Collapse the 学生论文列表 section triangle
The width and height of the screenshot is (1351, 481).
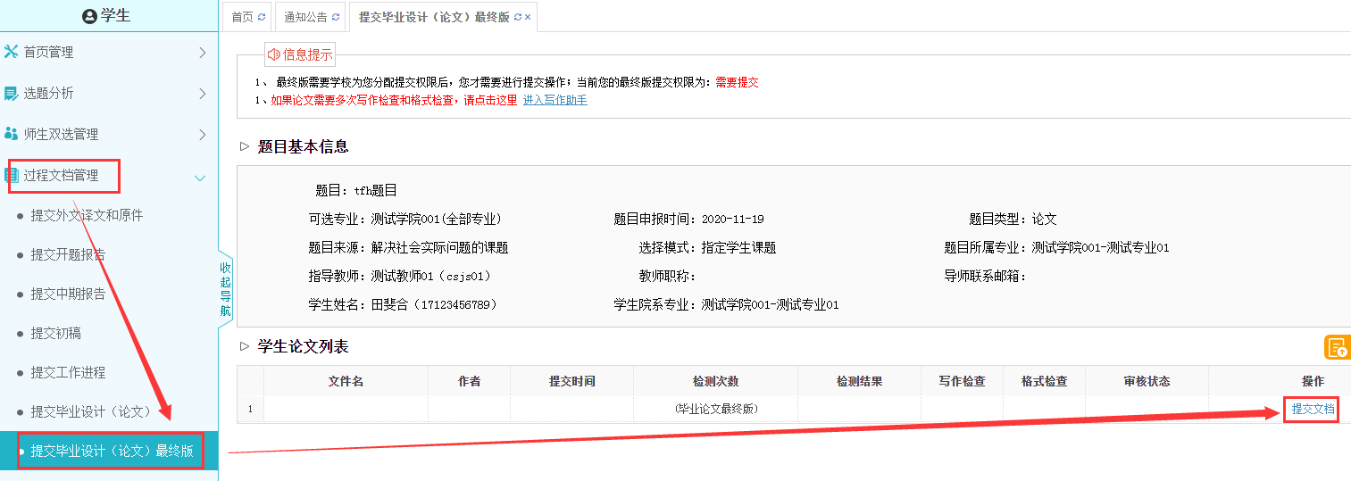(x=245, y=346)
